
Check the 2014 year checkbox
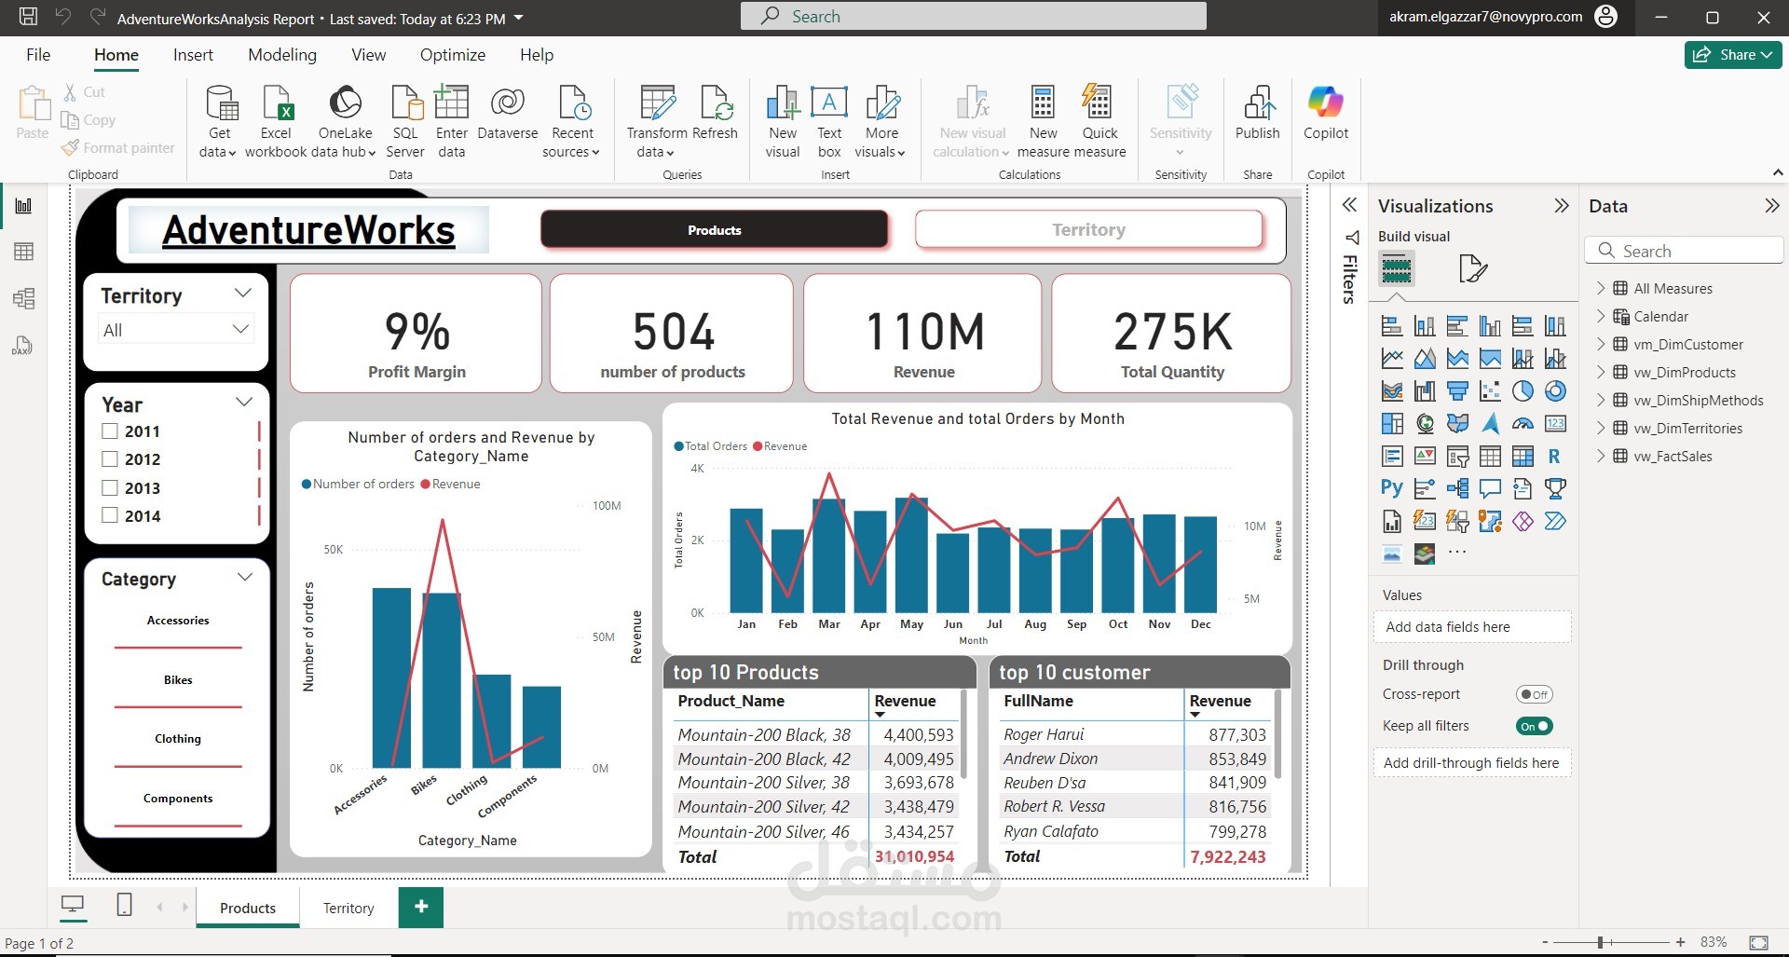110,515
